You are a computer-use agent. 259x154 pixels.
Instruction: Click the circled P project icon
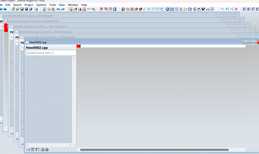(x=167, y=9)
